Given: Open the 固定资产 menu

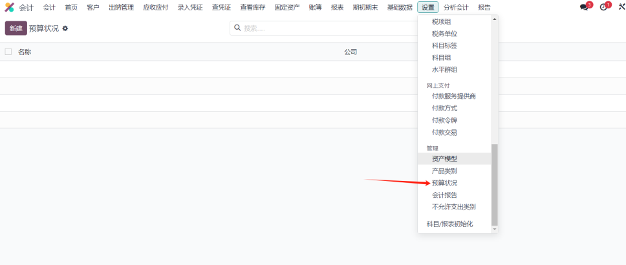Looking at the screenshot, I should click(x=287, y=7).
